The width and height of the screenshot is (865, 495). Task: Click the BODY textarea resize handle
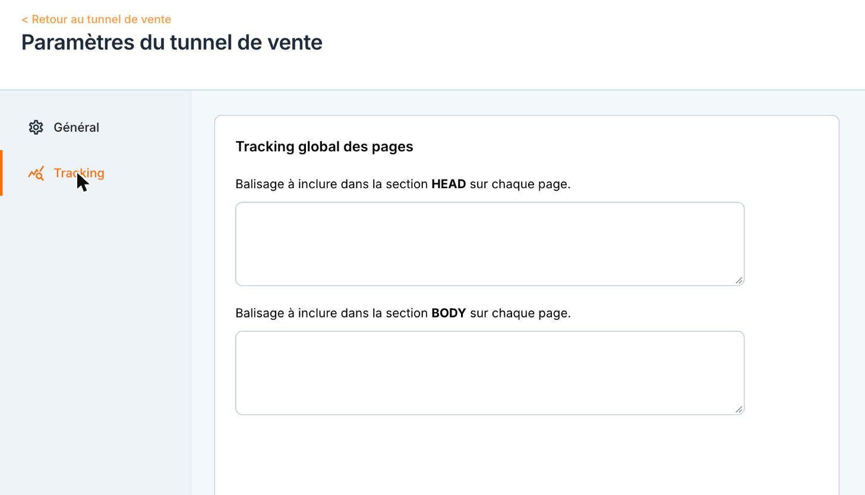pyautogui.click(x=738, y=409)
